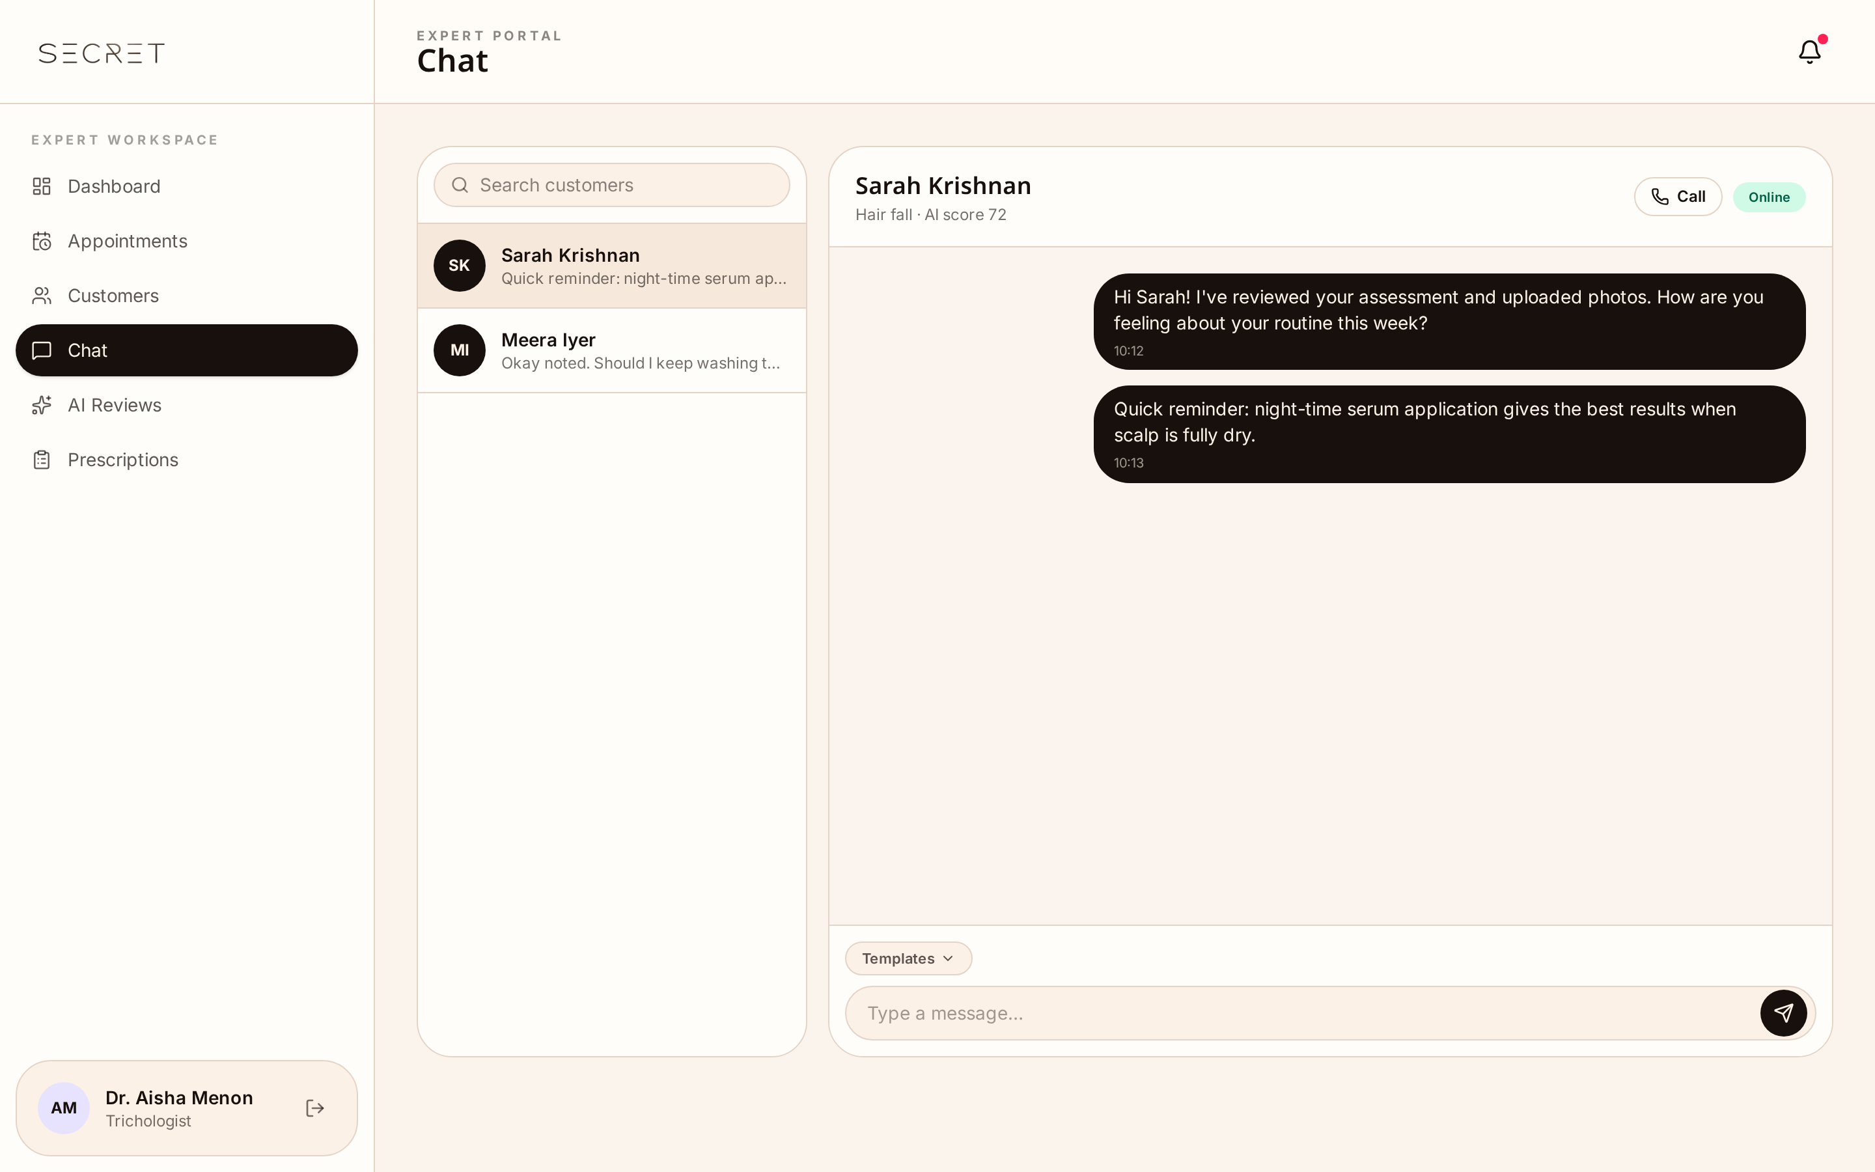Viewport: 1875px width, 1172px height.
Task: Select Sarah Krishnan conversation in list
Action: [x=611, y=266]
